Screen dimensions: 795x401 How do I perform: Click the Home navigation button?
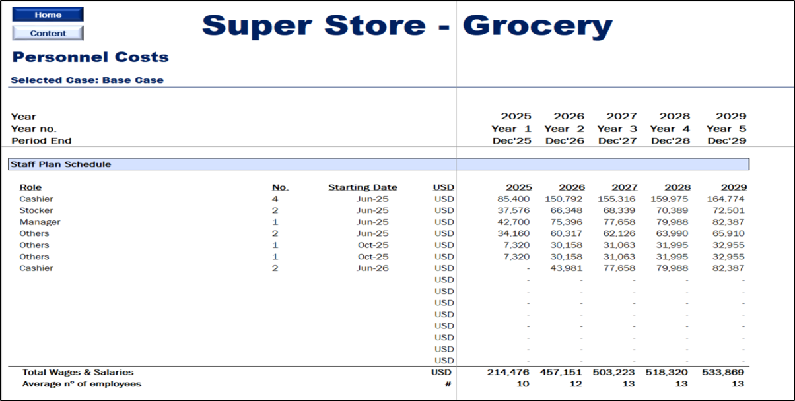point(48,15)
